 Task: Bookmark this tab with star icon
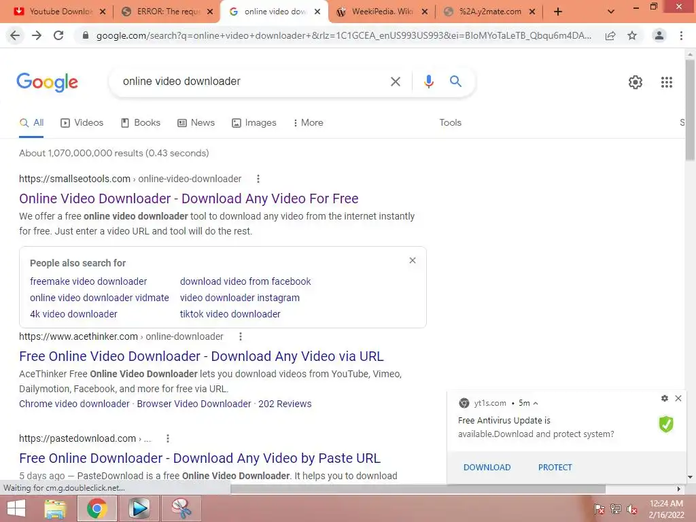pos(632,36)
